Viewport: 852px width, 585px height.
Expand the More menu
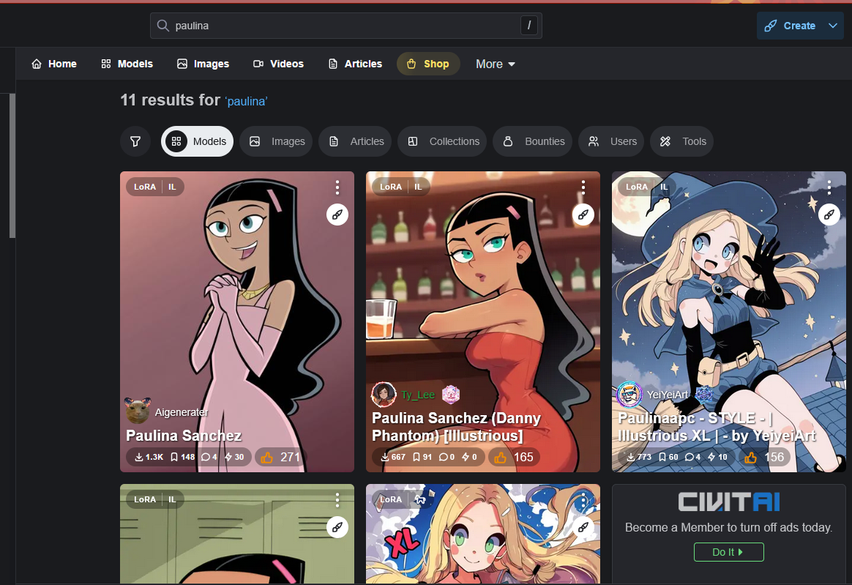click(495, 64)
